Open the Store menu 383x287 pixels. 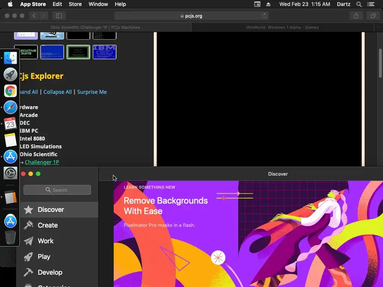point(75,4)
